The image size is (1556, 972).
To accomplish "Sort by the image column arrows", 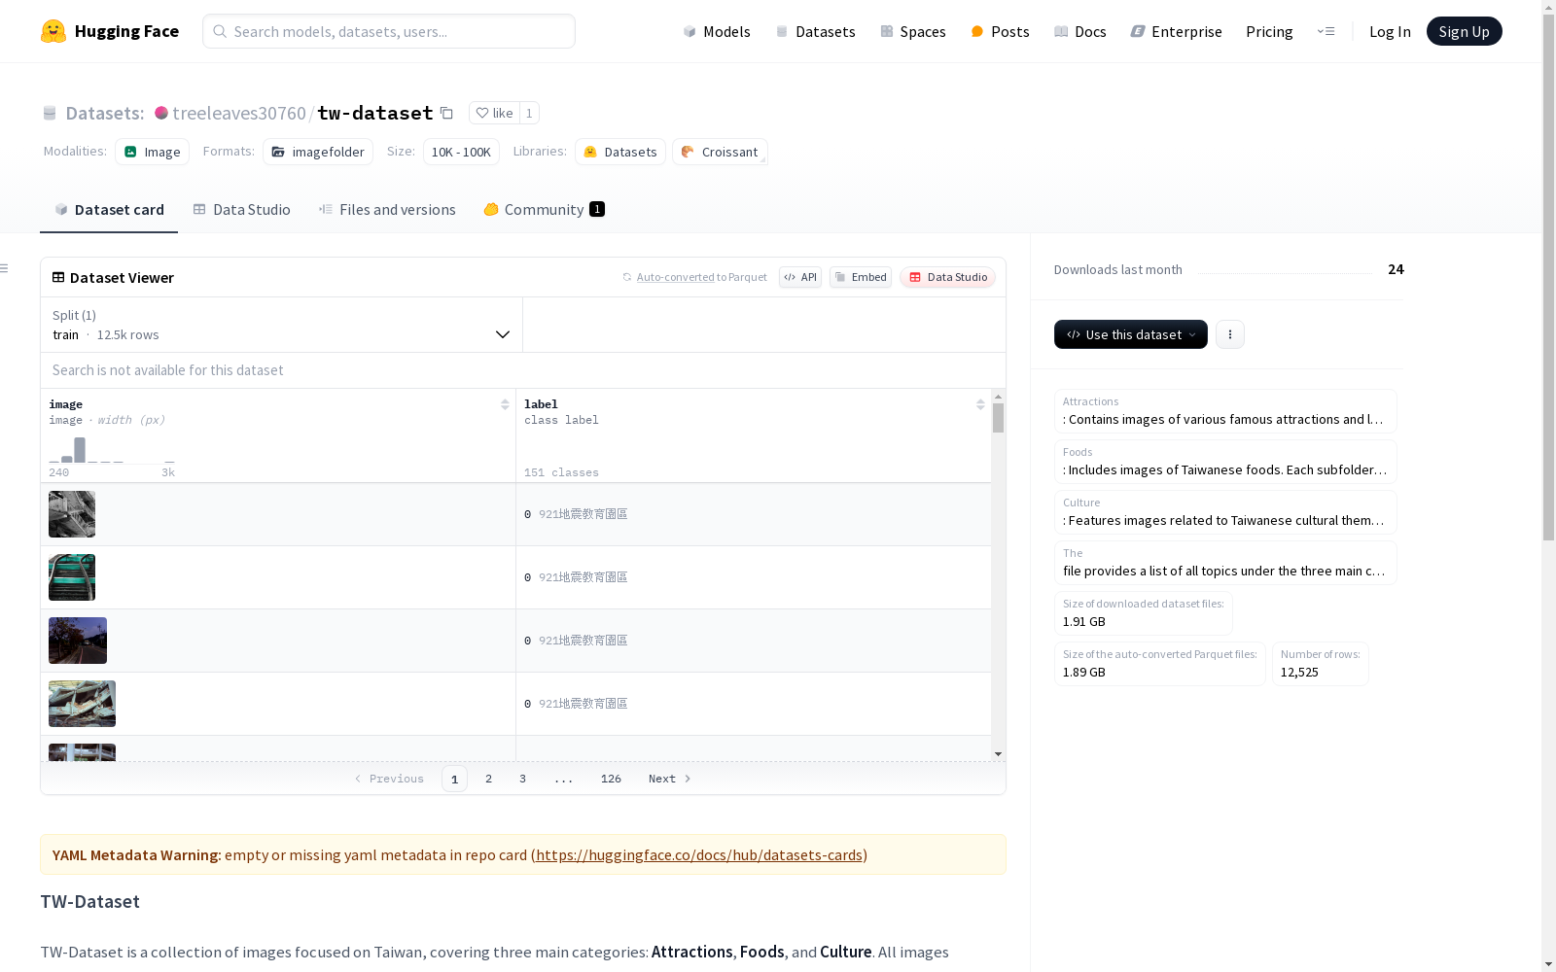I will pyautogui.click(x=505, y=404).
